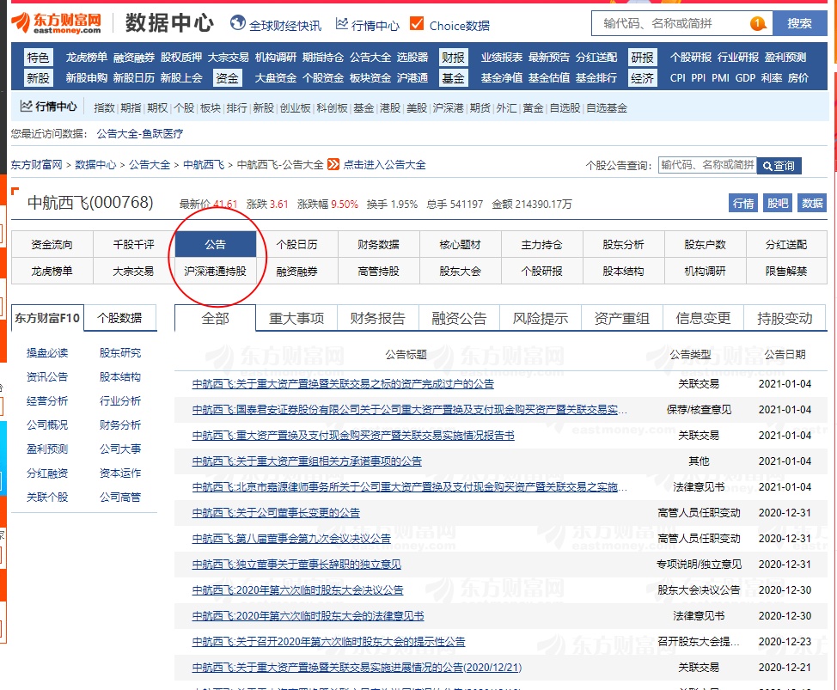Open 盈利预测 in sidebar

coord(47,449)
